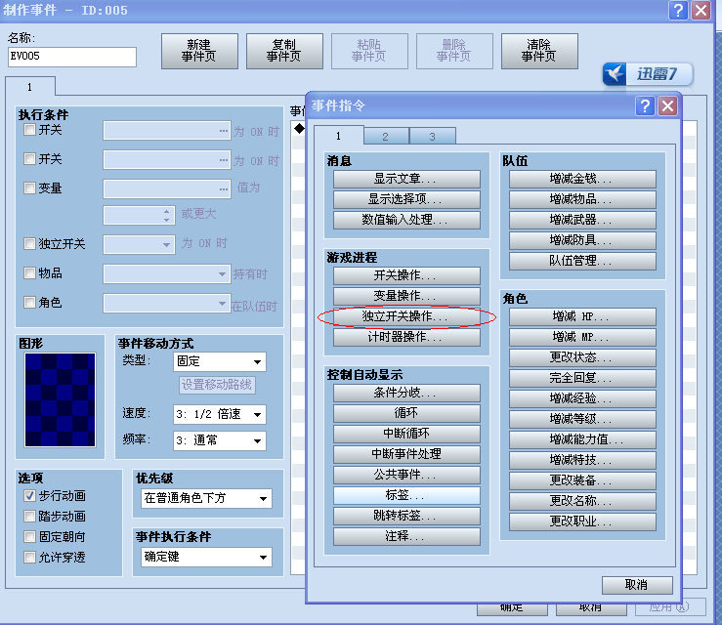Click the 注释 command
Screen dimensions: 722x625
(x=406, y=536)
